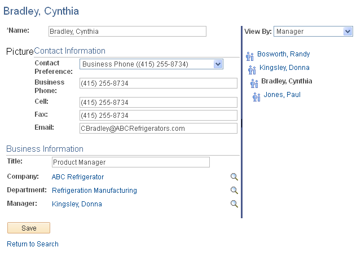Collapse the side panel using divider handle
Viewport: 361px width, 256px height.
pos(241,122)
